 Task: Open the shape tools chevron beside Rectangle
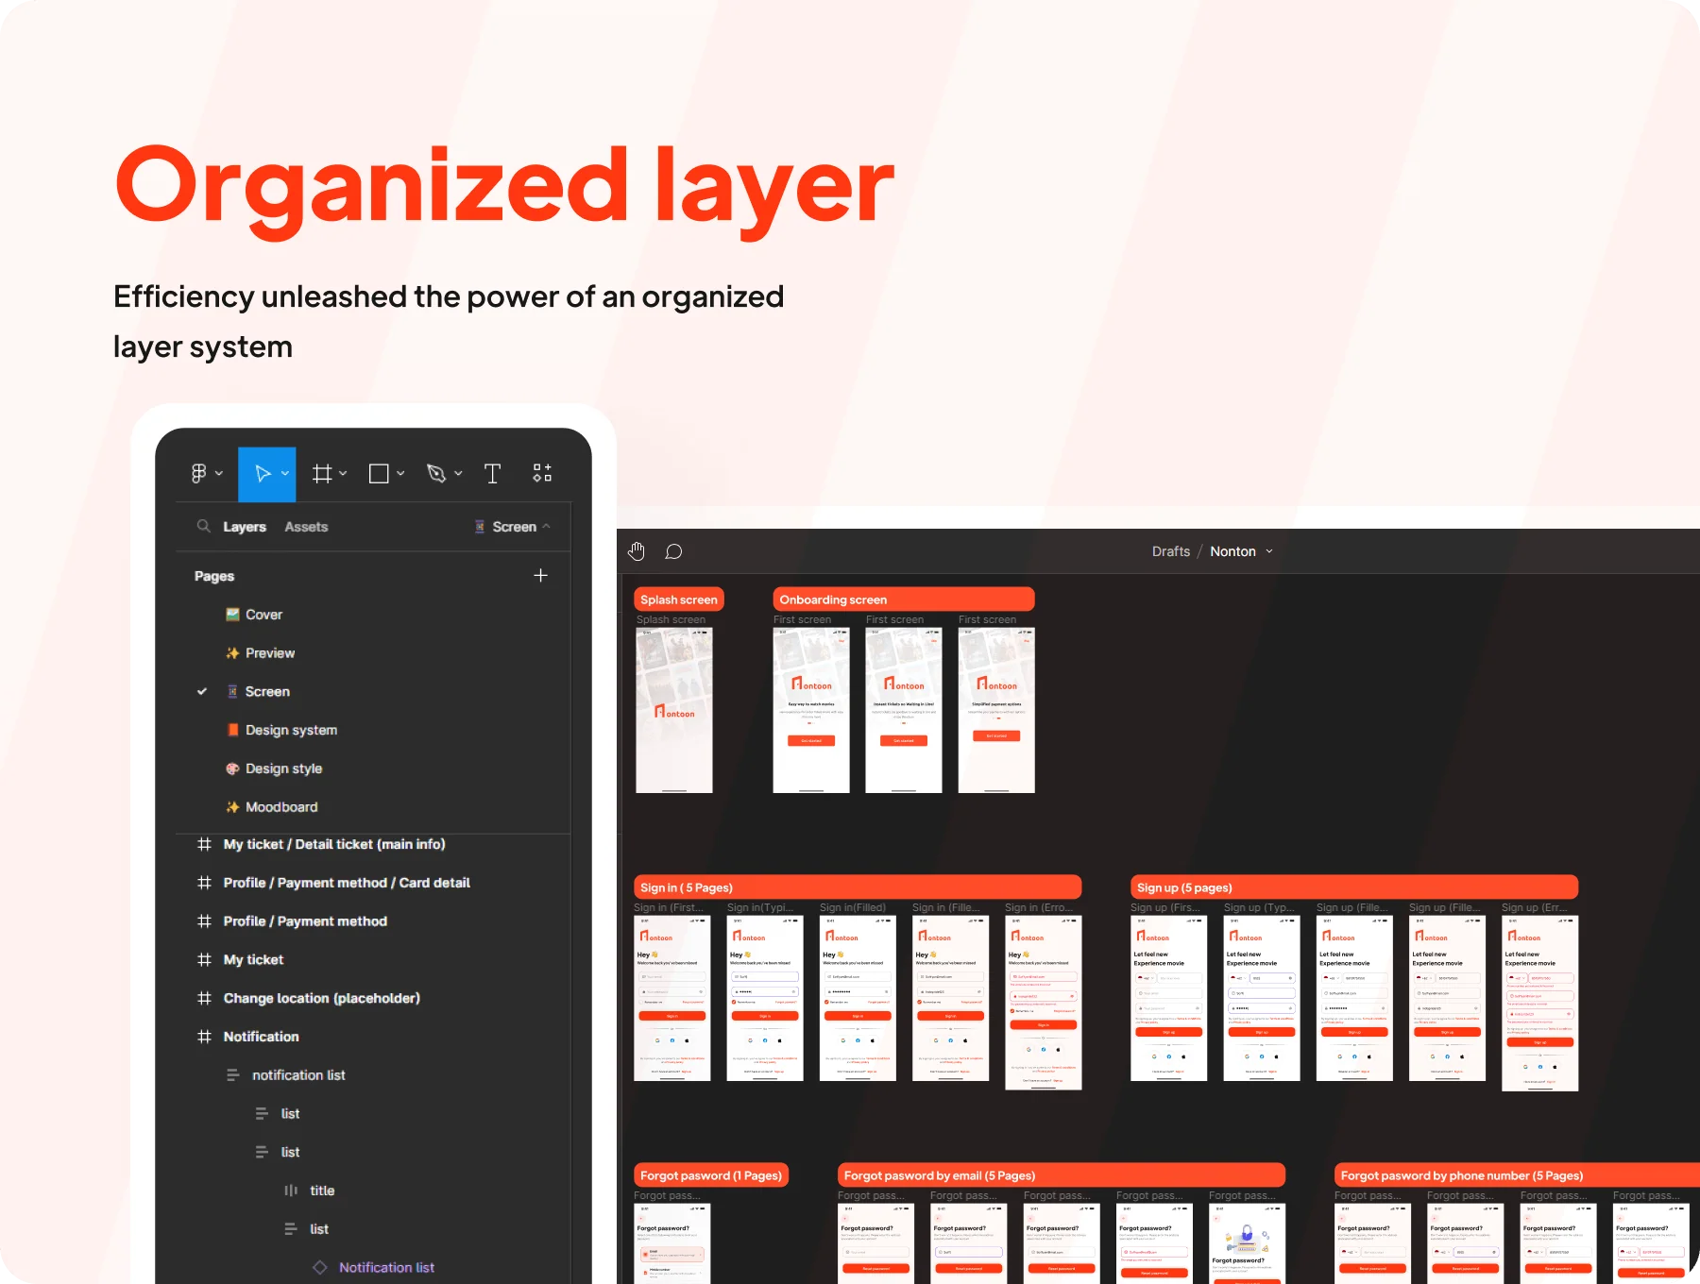pos(400,473)
